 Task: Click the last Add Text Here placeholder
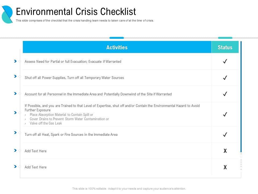[35, 167]
